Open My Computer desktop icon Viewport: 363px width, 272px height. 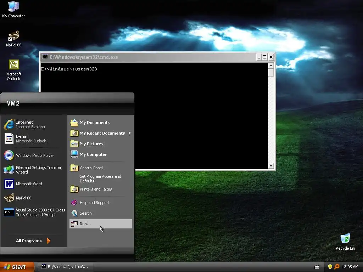(x=13, y=9)
